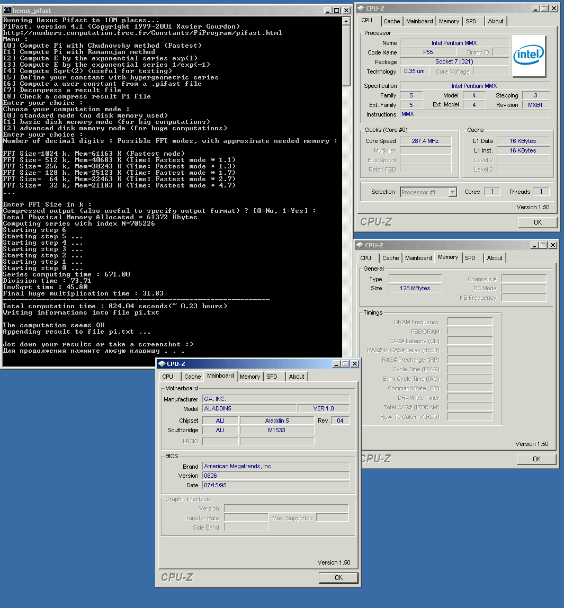Click the Threads value 1

541,192
